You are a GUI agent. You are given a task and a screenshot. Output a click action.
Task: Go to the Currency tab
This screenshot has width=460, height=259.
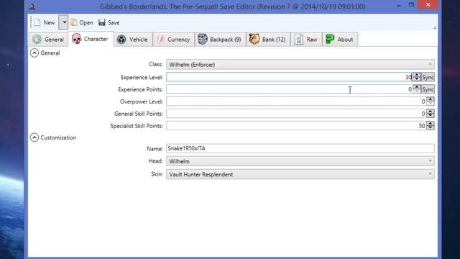coord(173,40)
